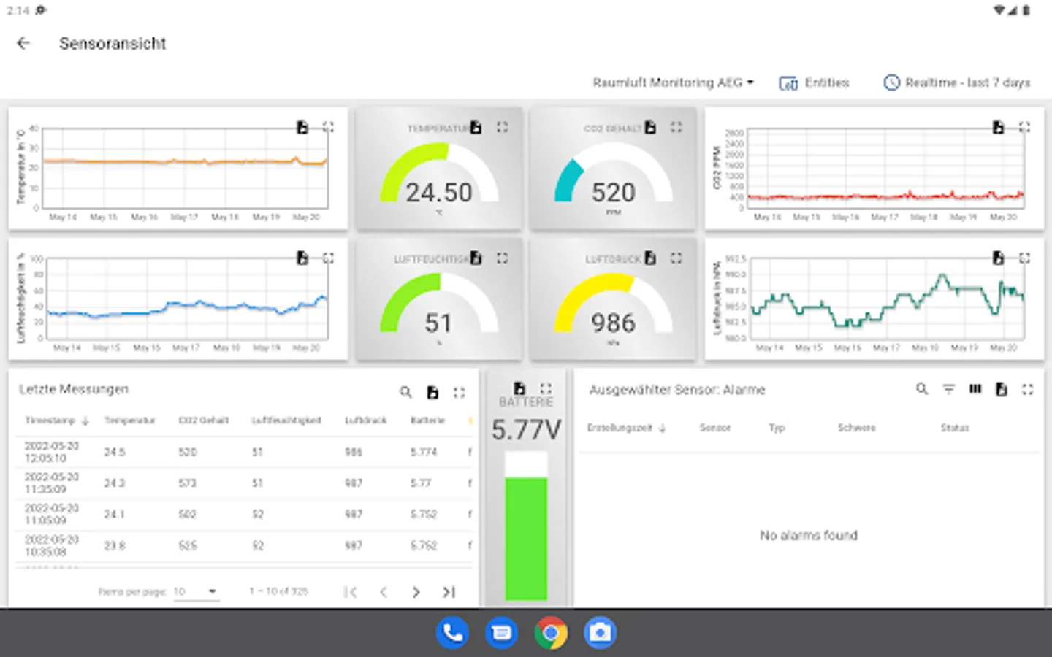Screen dimensions: 1052x657
Task: Export data from the temperature line chart
Action: [x=302, y=128]
